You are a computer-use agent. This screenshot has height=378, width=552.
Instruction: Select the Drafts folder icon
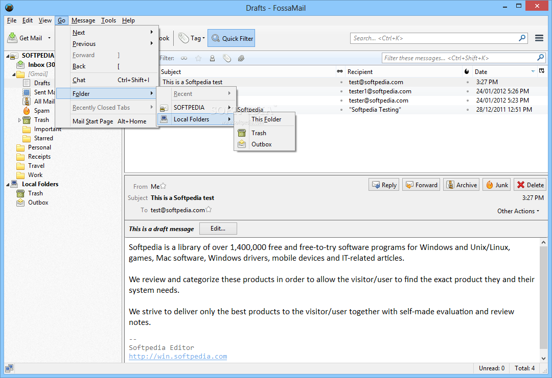pos(27,83)
